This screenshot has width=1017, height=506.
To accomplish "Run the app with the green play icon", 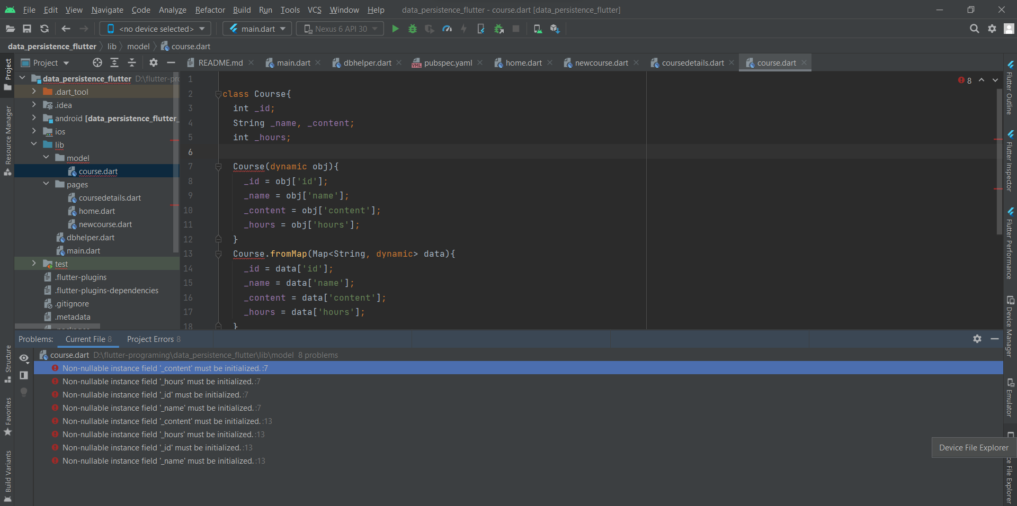I will [395, 29].
